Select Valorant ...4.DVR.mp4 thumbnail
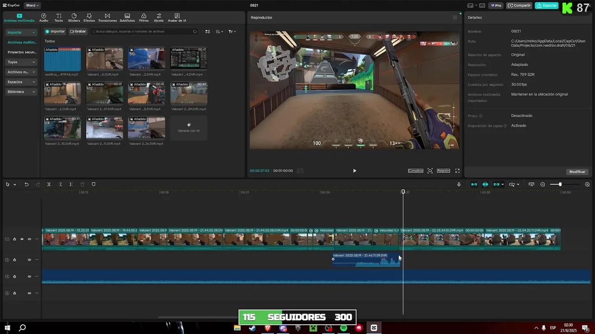Image resolution: width=595 pixels, height=334 pixels. click(189, 59)
